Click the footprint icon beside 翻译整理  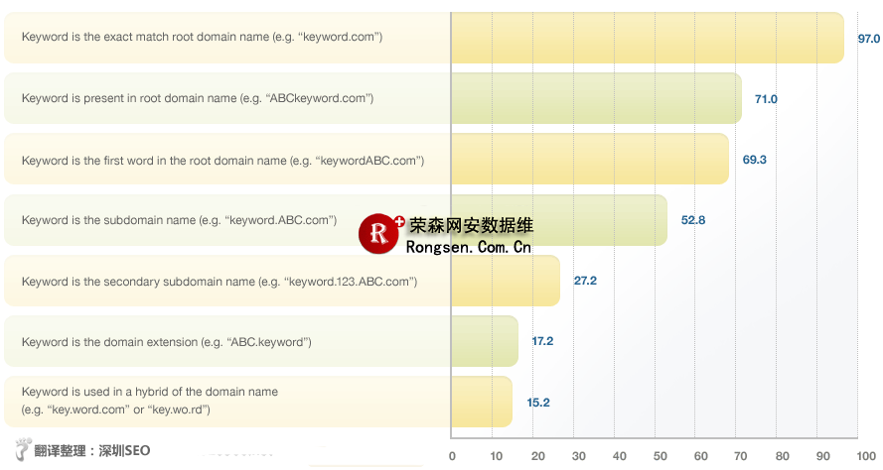24,449
